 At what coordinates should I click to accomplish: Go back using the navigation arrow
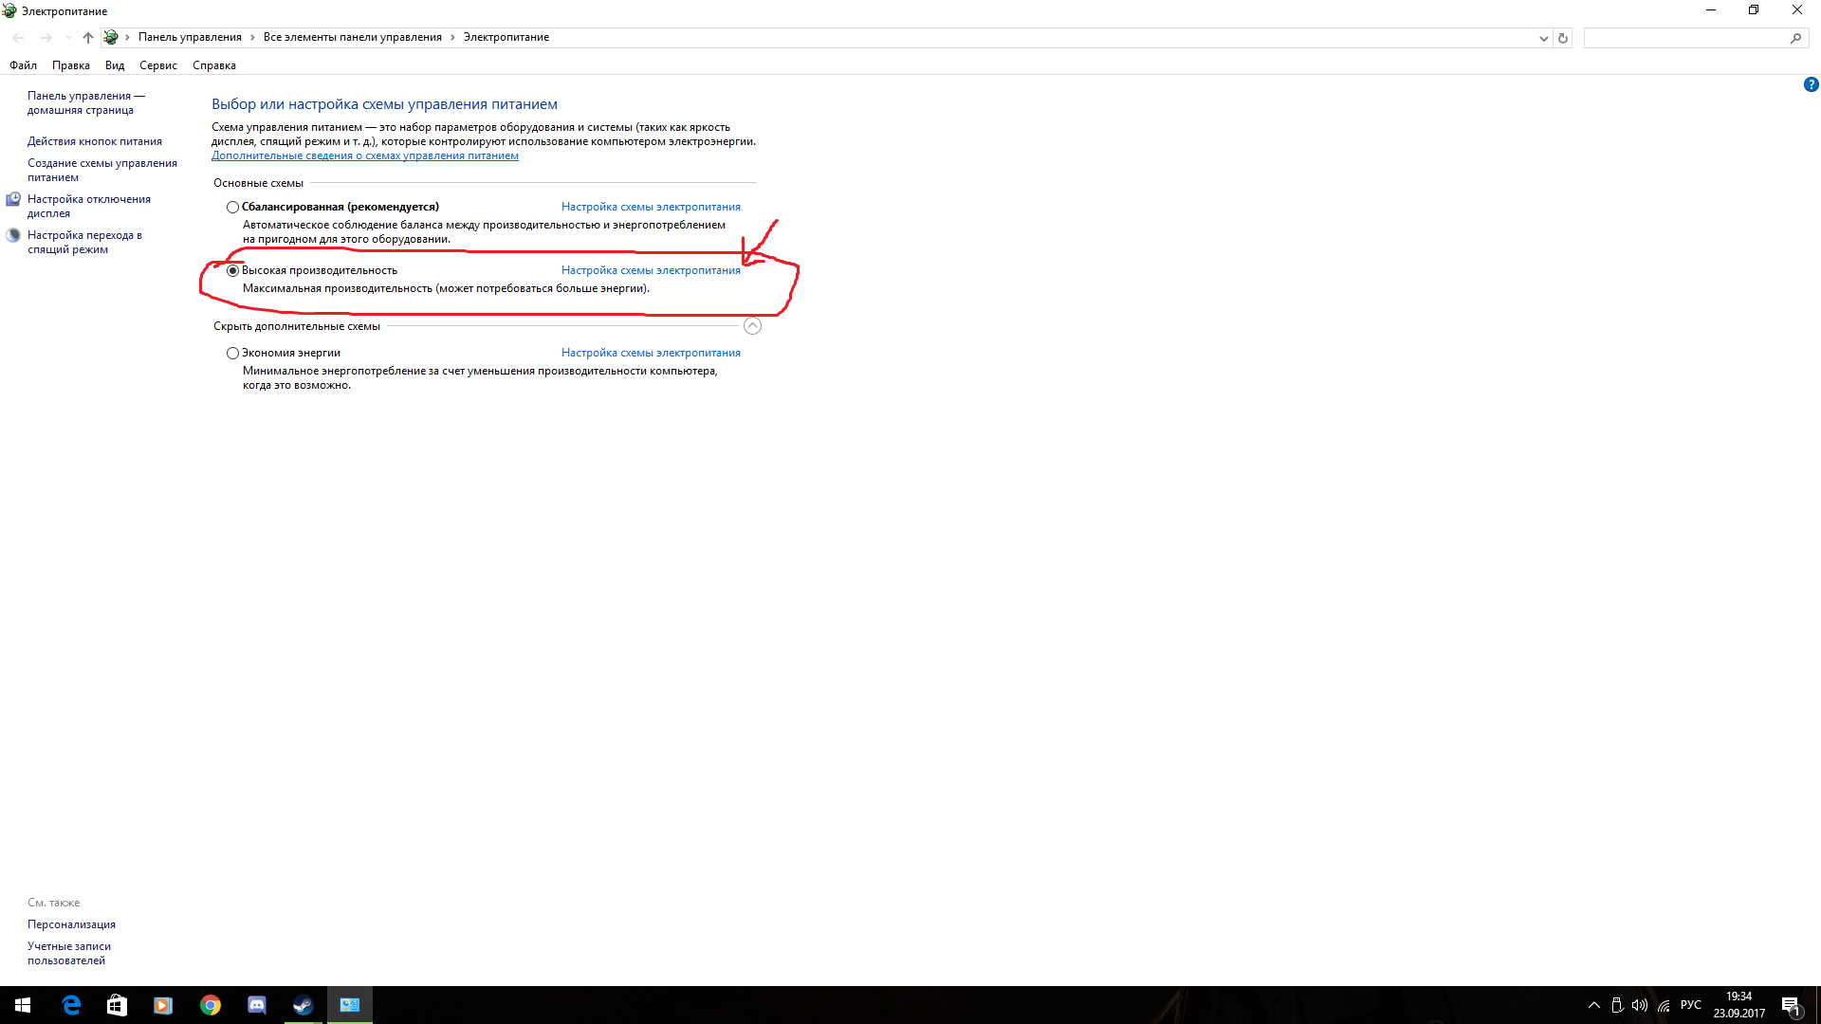(19, 38)
